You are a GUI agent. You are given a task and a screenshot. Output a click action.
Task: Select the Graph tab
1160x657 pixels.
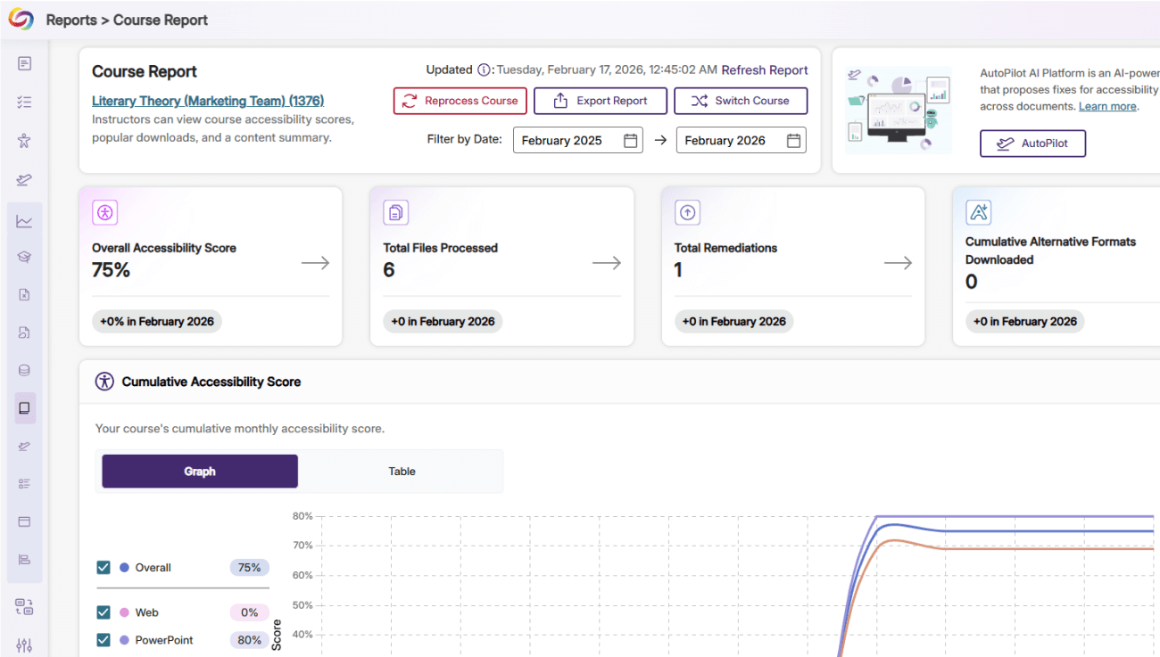(200, 472)
